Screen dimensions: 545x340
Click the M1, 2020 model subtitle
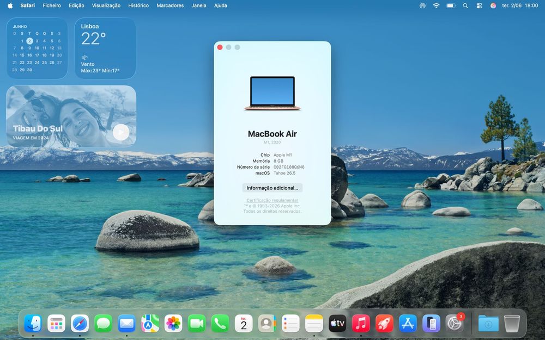272,142
